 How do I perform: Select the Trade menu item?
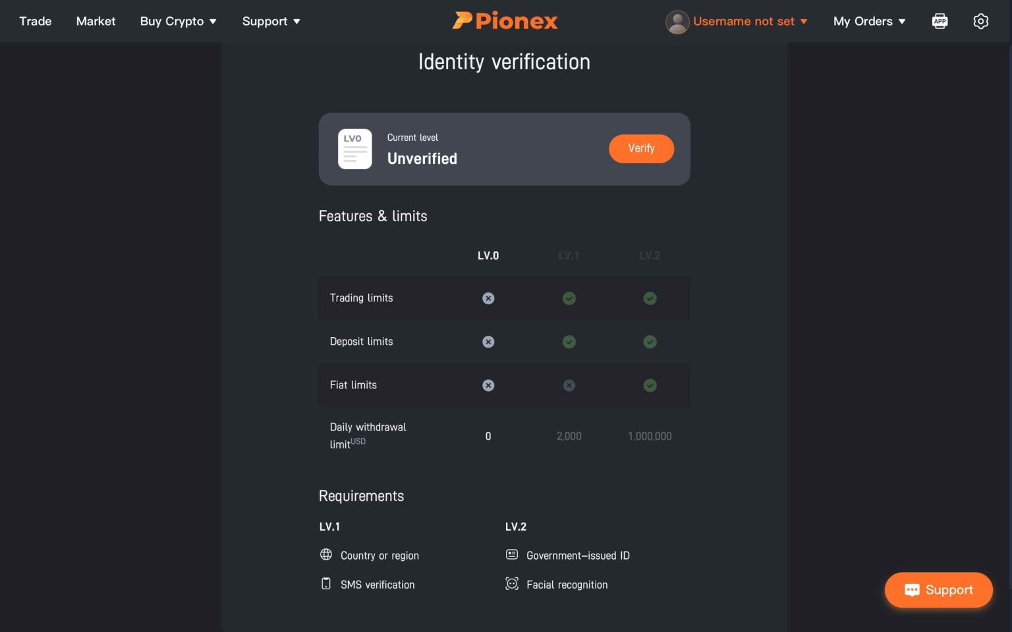coord(35,21)
